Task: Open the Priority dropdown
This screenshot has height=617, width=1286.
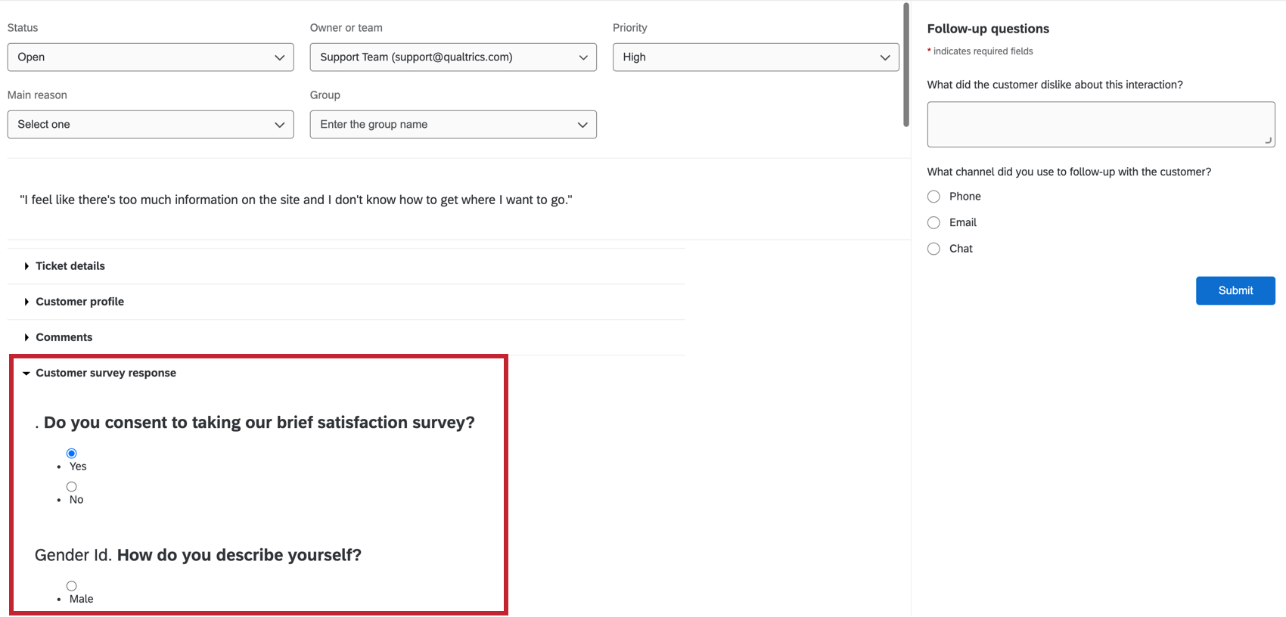Action: [756, 57]
